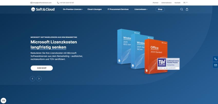Image resolution: width=218 pixels, height=104 pixels.
Task: Click the envelope icon beside shop email
Action: pos(31,3)
